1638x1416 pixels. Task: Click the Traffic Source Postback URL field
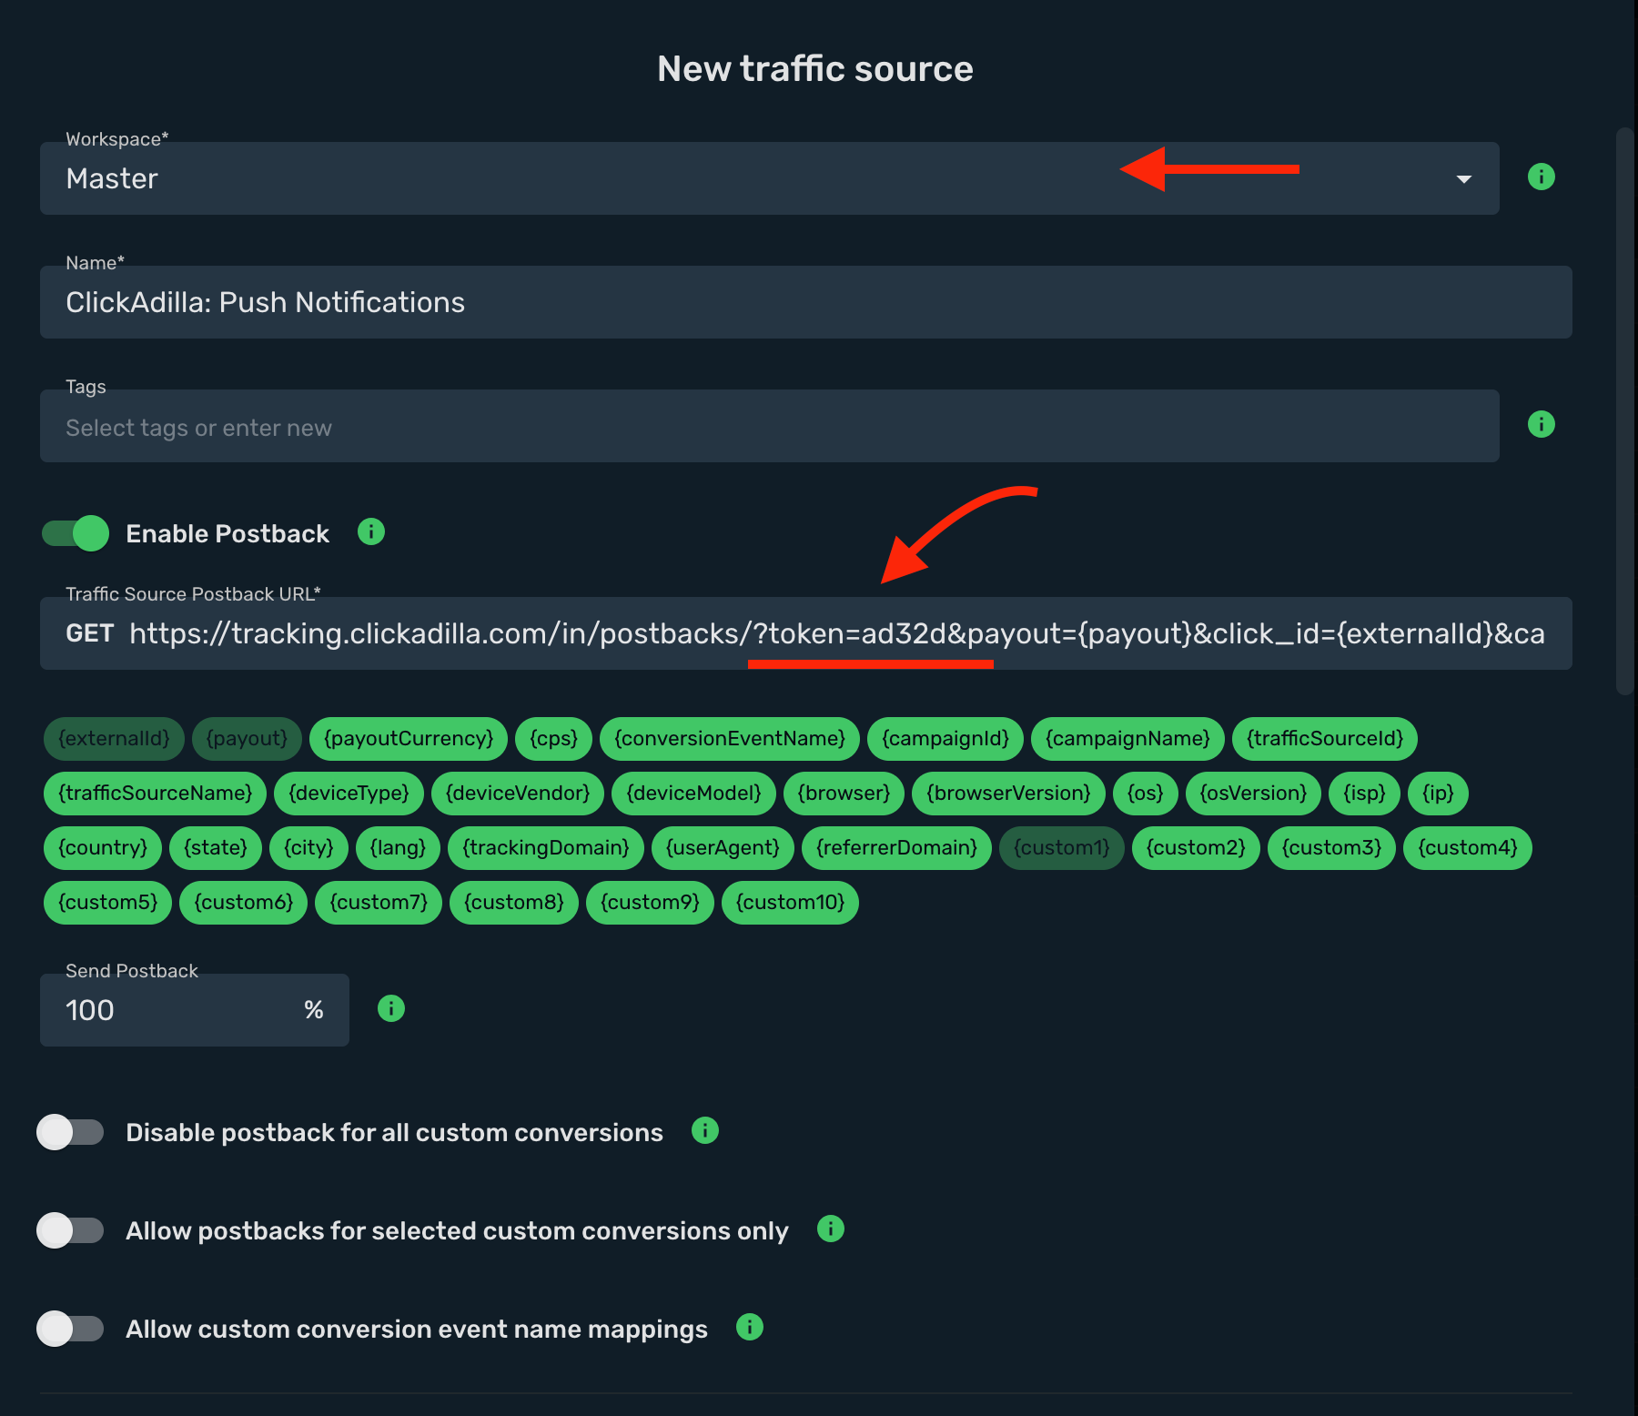point(806,633)
